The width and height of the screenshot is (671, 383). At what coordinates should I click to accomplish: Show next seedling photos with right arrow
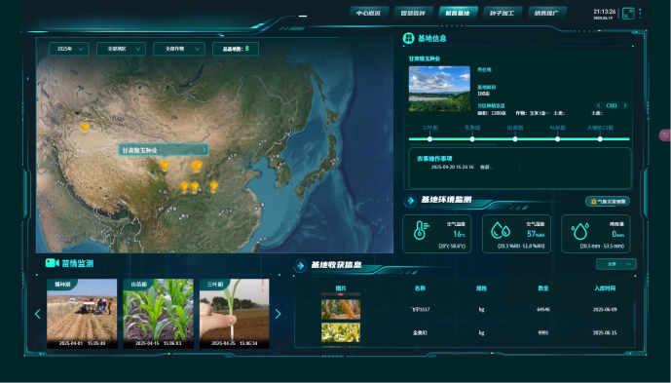pyautogui.click(x=278, y=314)
